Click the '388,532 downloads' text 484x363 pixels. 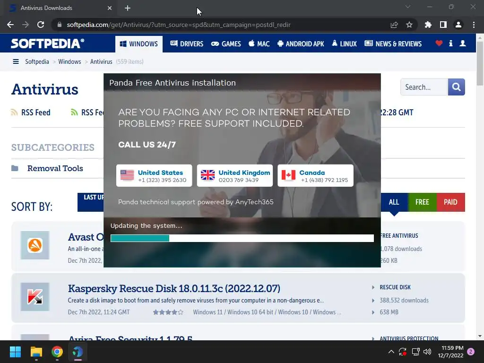(404, 300)
